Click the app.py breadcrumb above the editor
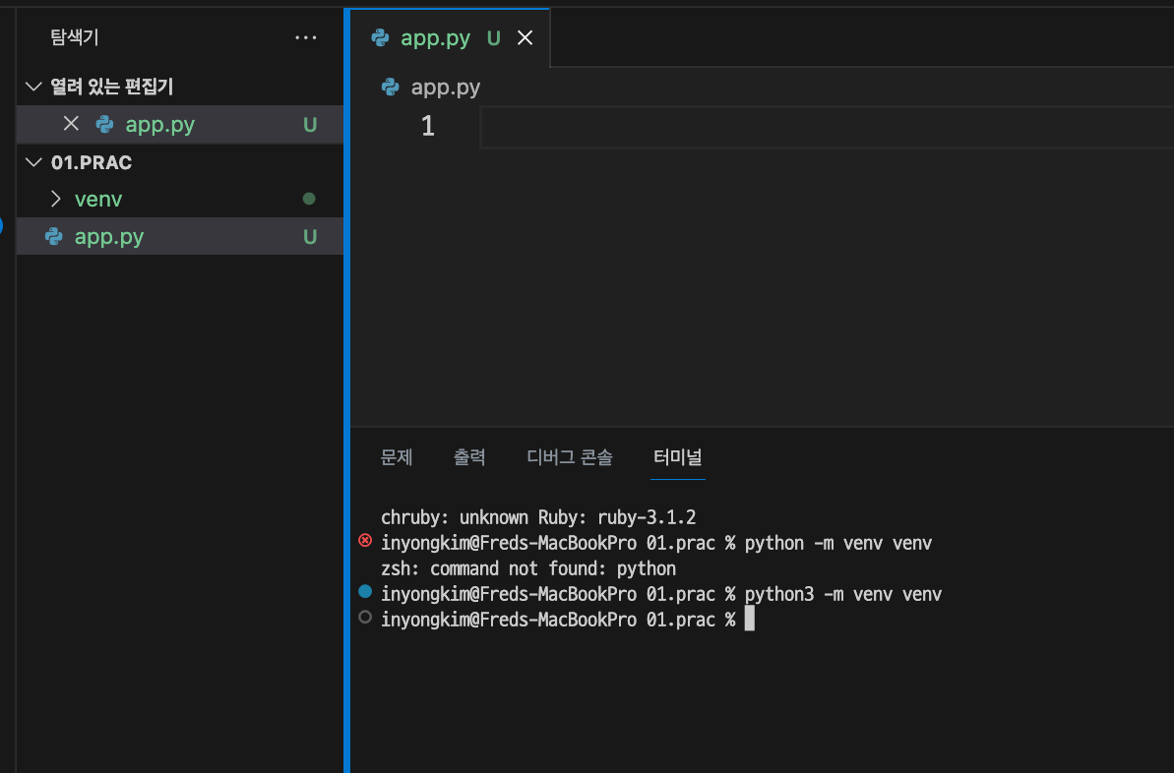Viewport: 1174px width, 773px height. click(x=446, y=87)
